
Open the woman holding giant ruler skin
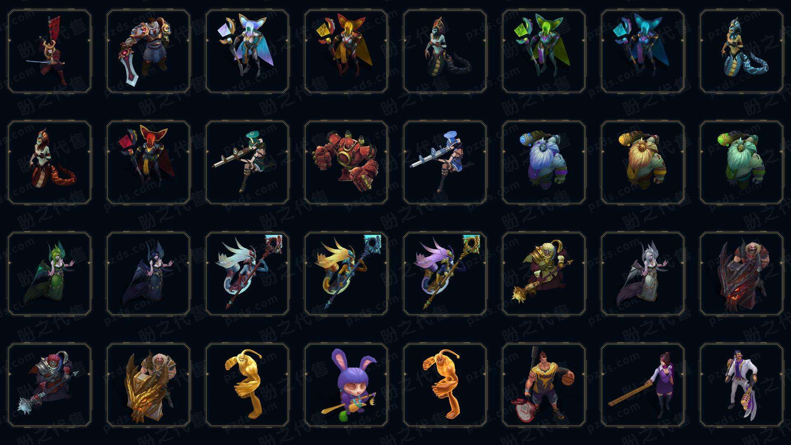coord(643,385)
